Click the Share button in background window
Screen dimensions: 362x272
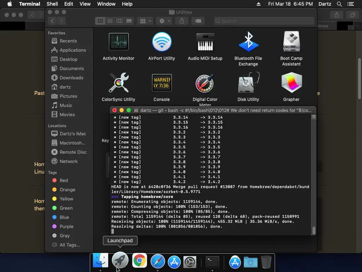click(337, 15)
